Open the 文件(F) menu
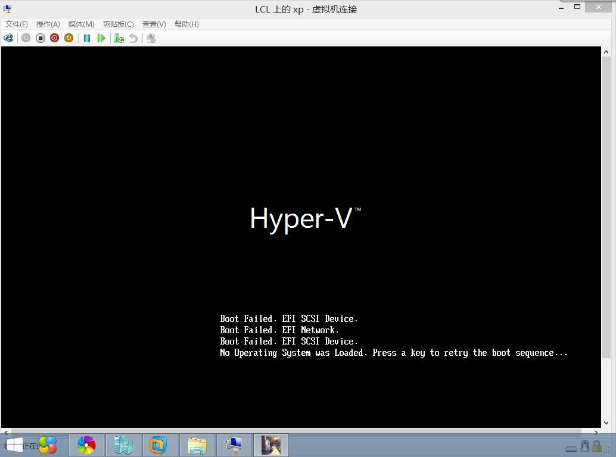 tap(17, 24)
